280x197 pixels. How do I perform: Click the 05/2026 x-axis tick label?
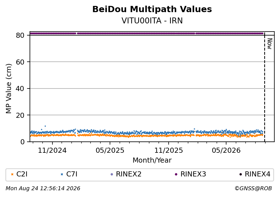(226, 150)
